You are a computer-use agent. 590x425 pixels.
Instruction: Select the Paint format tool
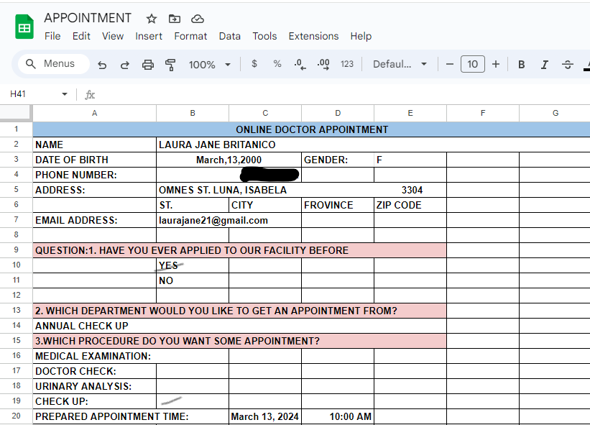pos(170,65)
